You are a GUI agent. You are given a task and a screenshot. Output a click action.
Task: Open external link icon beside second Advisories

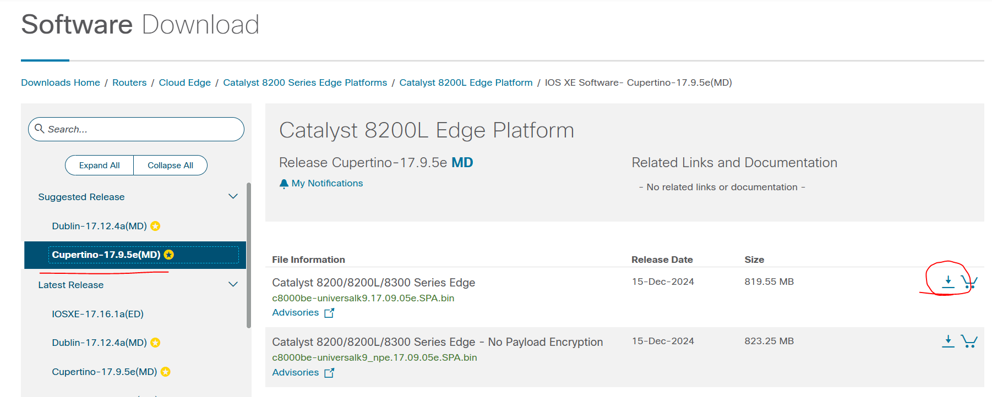pyautogui.click(x=329, y=373)
